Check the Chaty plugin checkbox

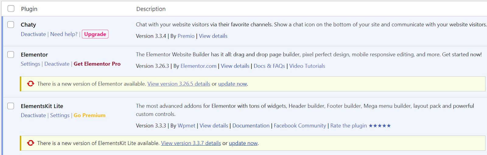tap(11, 25)
